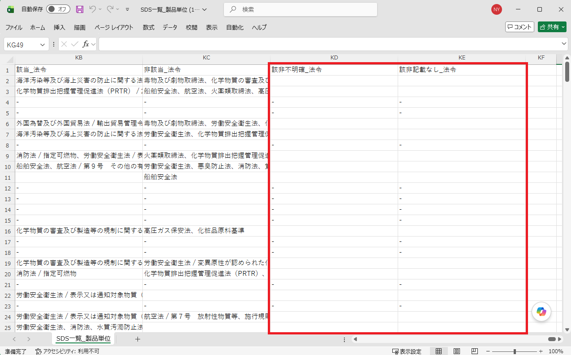Viewport: 571px width, 355px height.
Task: Open the ファイル menu tab
Action: [x=14, y=27]
